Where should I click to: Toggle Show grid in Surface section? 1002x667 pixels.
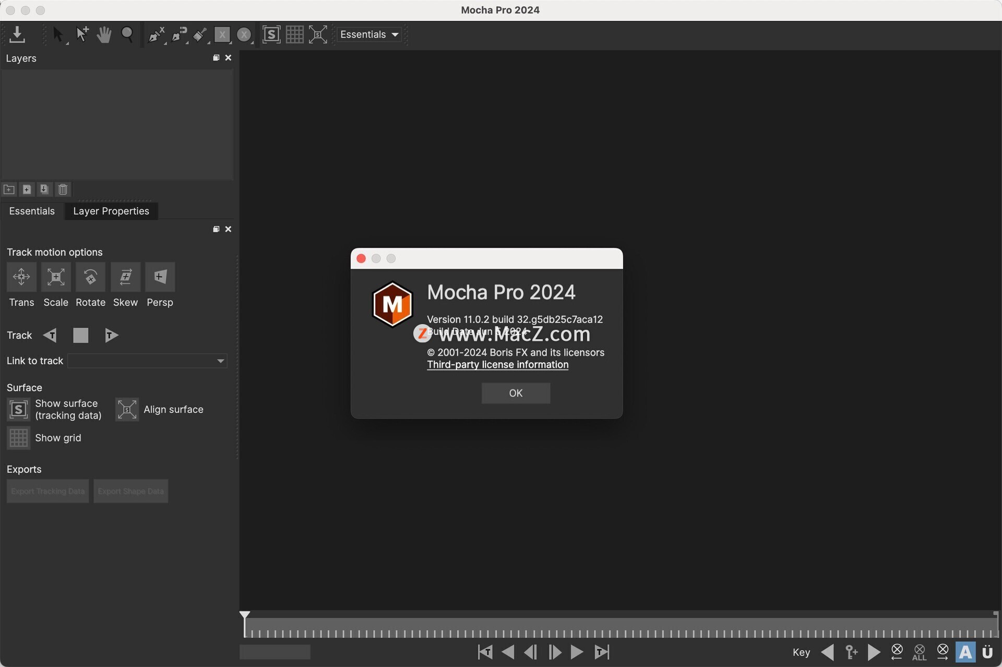18,438
